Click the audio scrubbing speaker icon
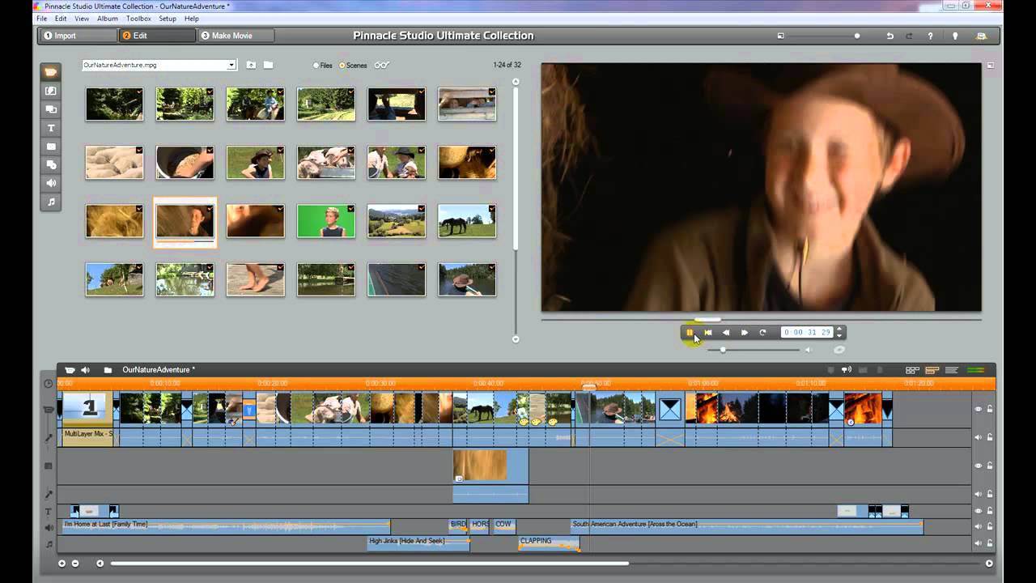1036x583 pixels. (846, 370)
